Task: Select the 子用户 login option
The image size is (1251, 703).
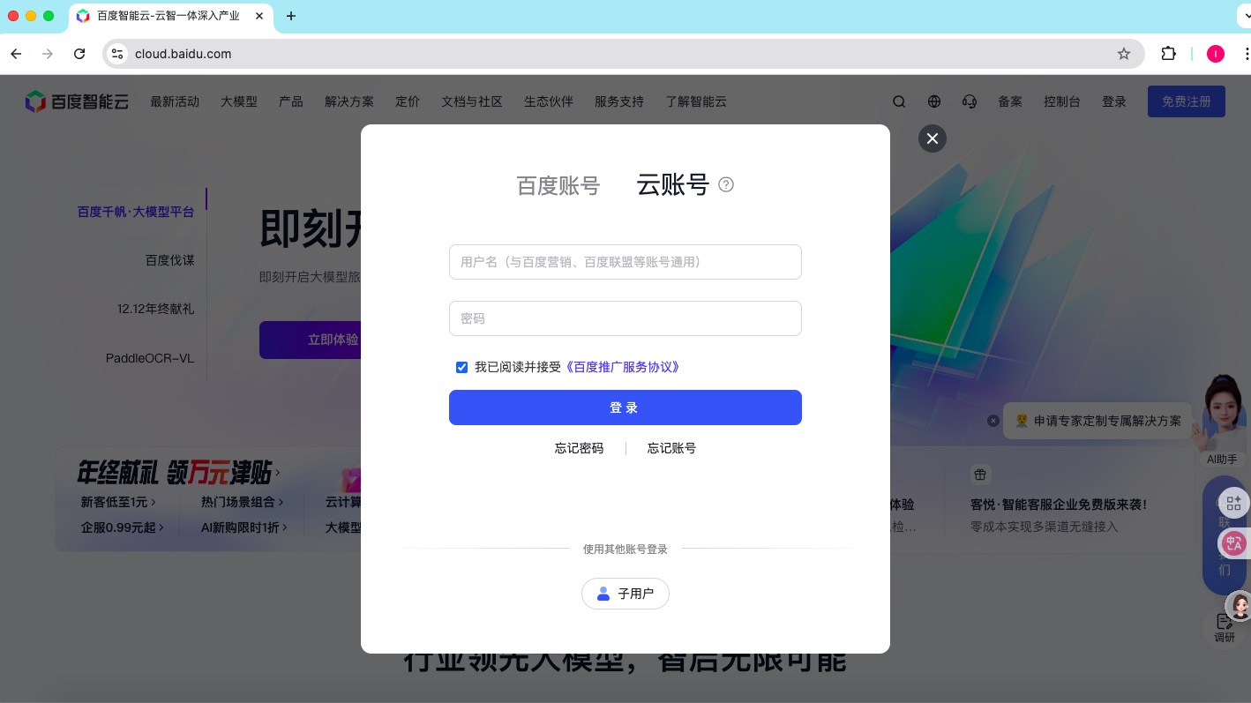Action: click(x=625, y=594)
